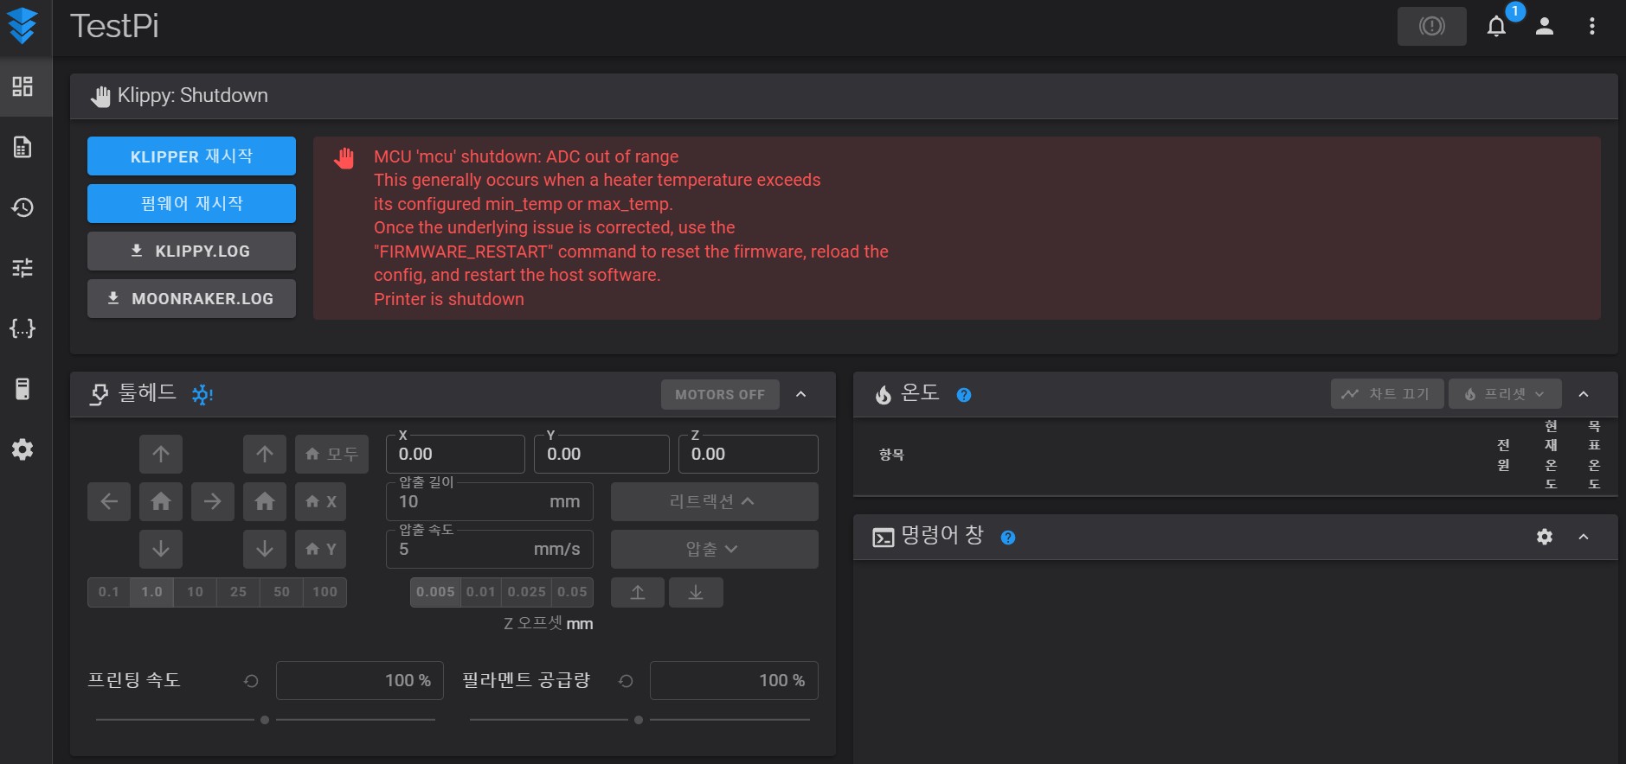Open the Settings gear in sidebar

click(x=22, y=449)
